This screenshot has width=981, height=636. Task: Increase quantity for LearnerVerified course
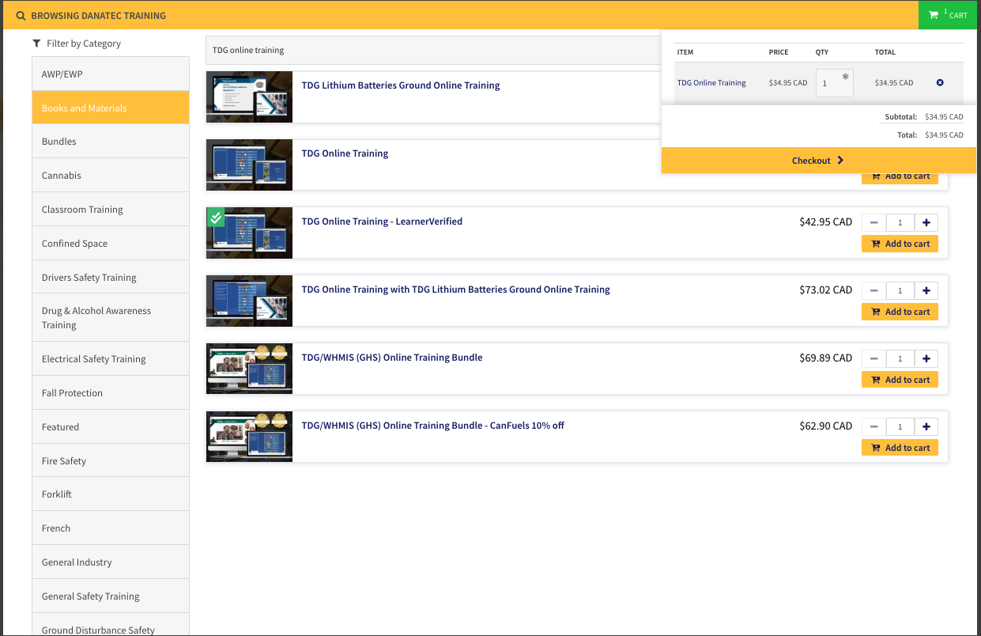(926, 222)
